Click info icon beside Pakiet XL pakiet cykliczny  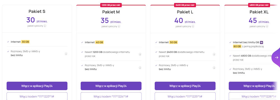pos(267,26)
